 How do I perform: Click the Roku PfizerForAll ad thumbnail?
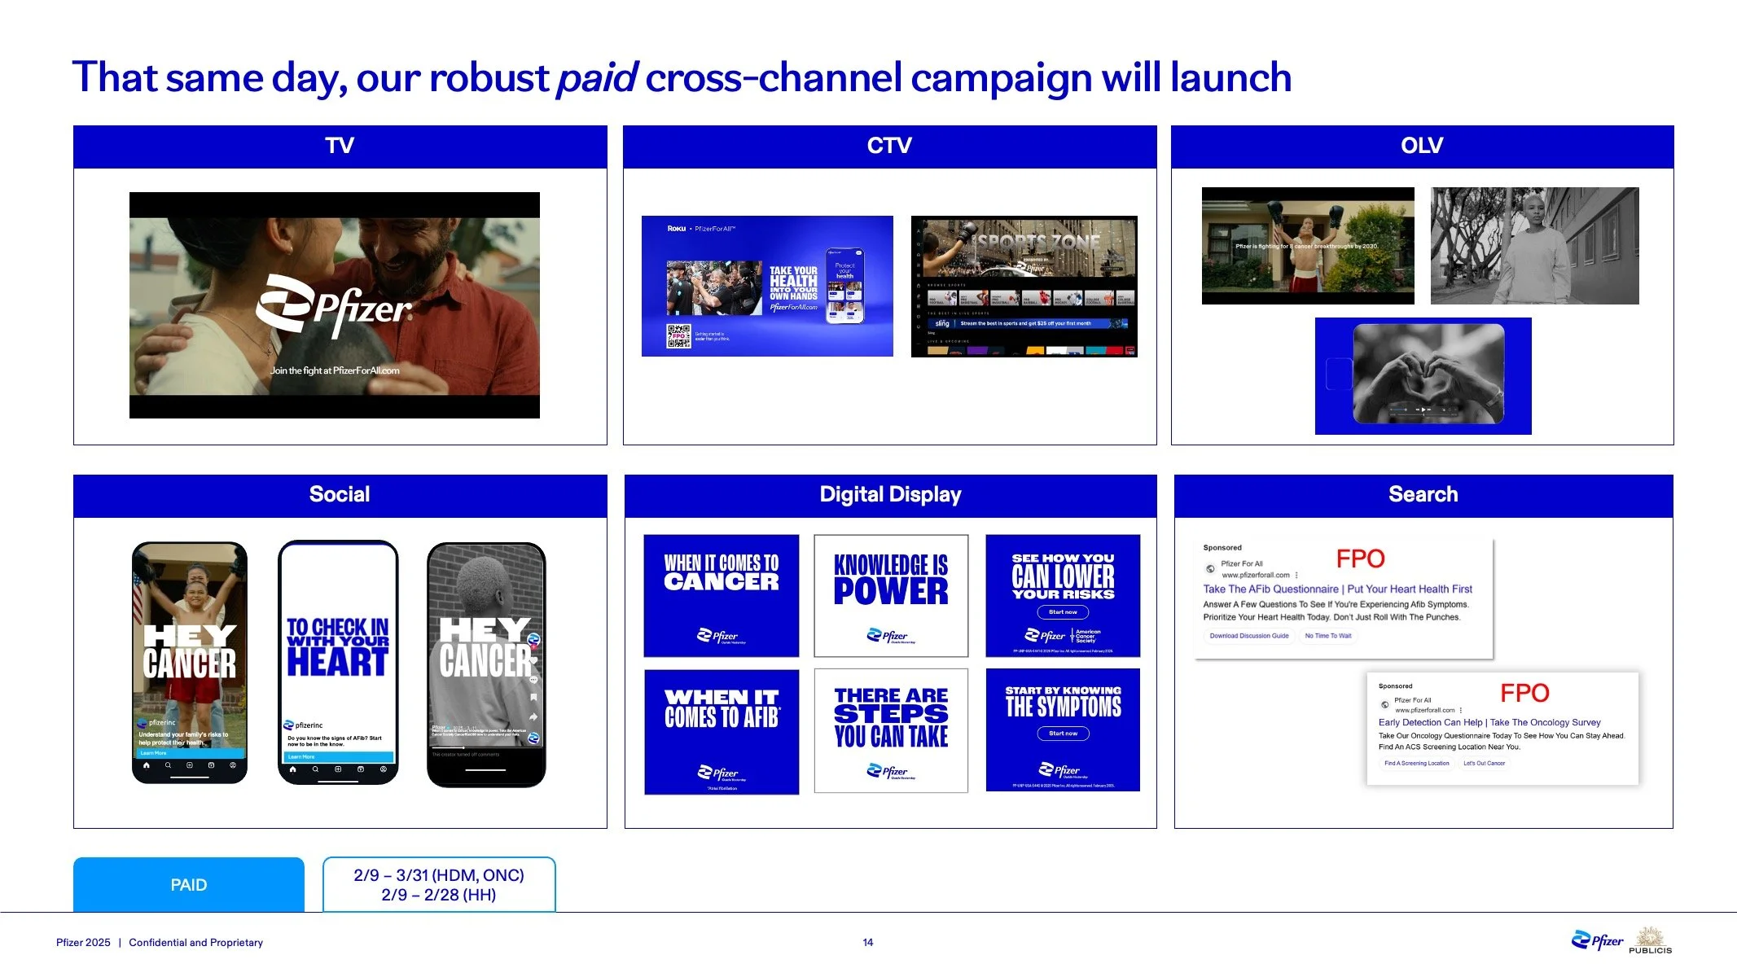tap(767, 286)
